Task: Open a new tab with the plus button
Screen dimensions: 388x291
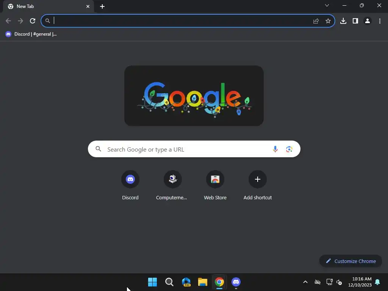Action: point(102,6)
